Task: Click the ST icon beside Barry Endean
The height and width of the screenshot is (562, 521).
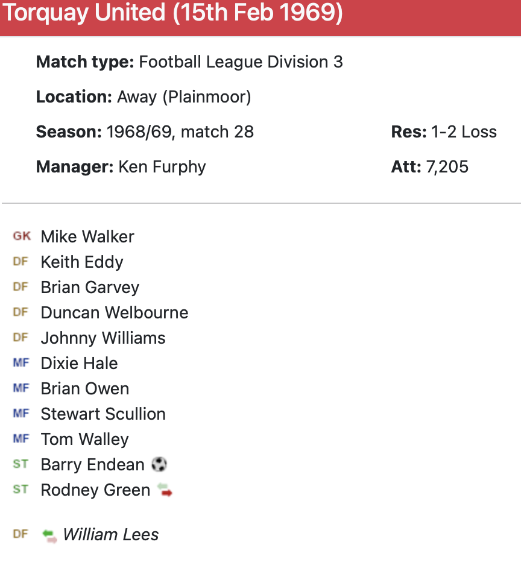Action: [21, 464]
